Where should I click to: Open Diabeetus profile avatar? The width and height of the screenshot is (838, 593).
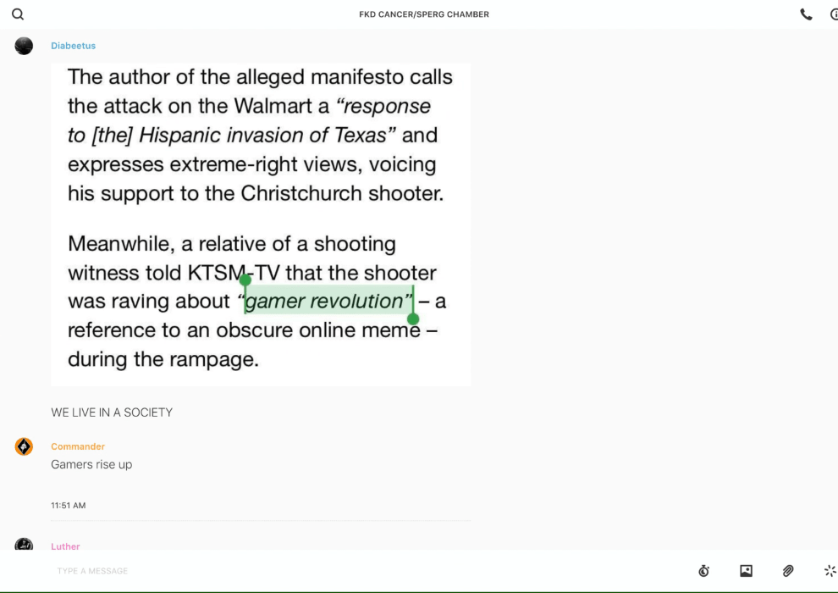(x=24, y=46)
